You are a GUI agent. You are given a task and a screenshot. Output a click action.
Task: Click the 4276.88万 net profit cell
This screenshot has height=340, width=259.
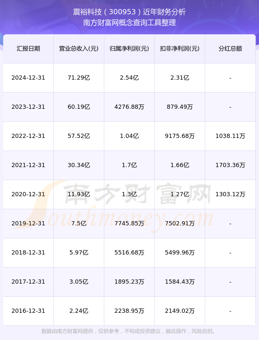[x=129, y=107]
